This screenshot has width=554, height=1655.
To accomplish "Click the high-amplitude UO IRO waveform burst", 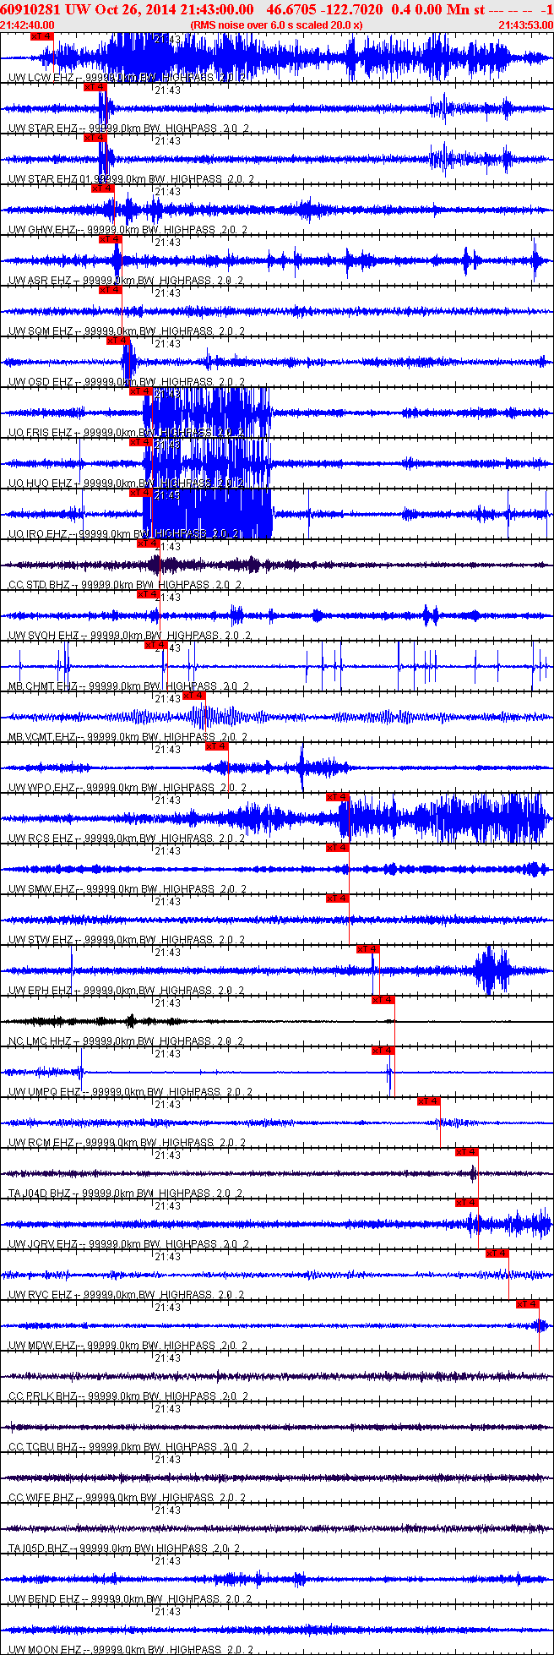I will pyautogui.click(x=211, y=515).
